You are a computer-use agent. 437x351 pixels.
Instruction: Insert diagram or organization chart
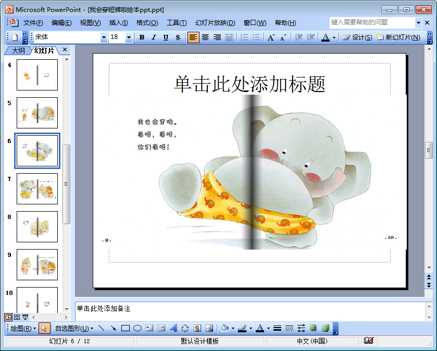point(185,328)
